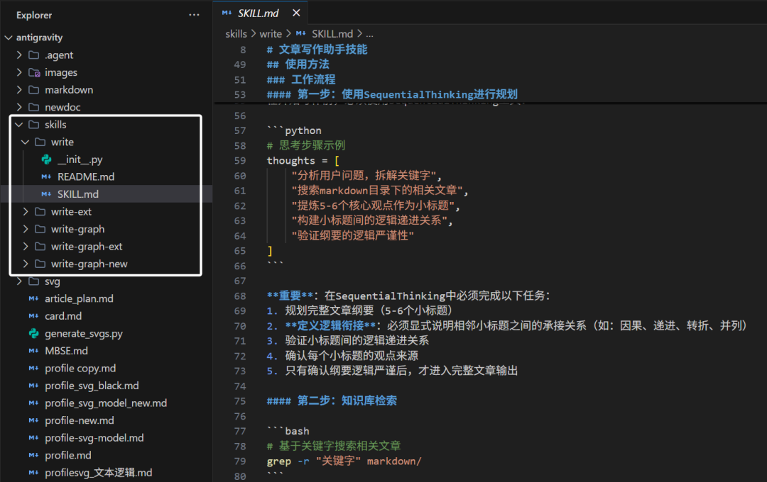
Task: Click the breadcrumb ellipsis symbol segment
Action: point(369,34)
